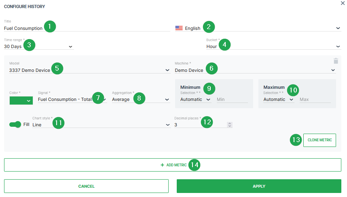The width and height of the screenshot is (347, 197).
Task: Close the Configure History dialog
Action: [343, 3]
